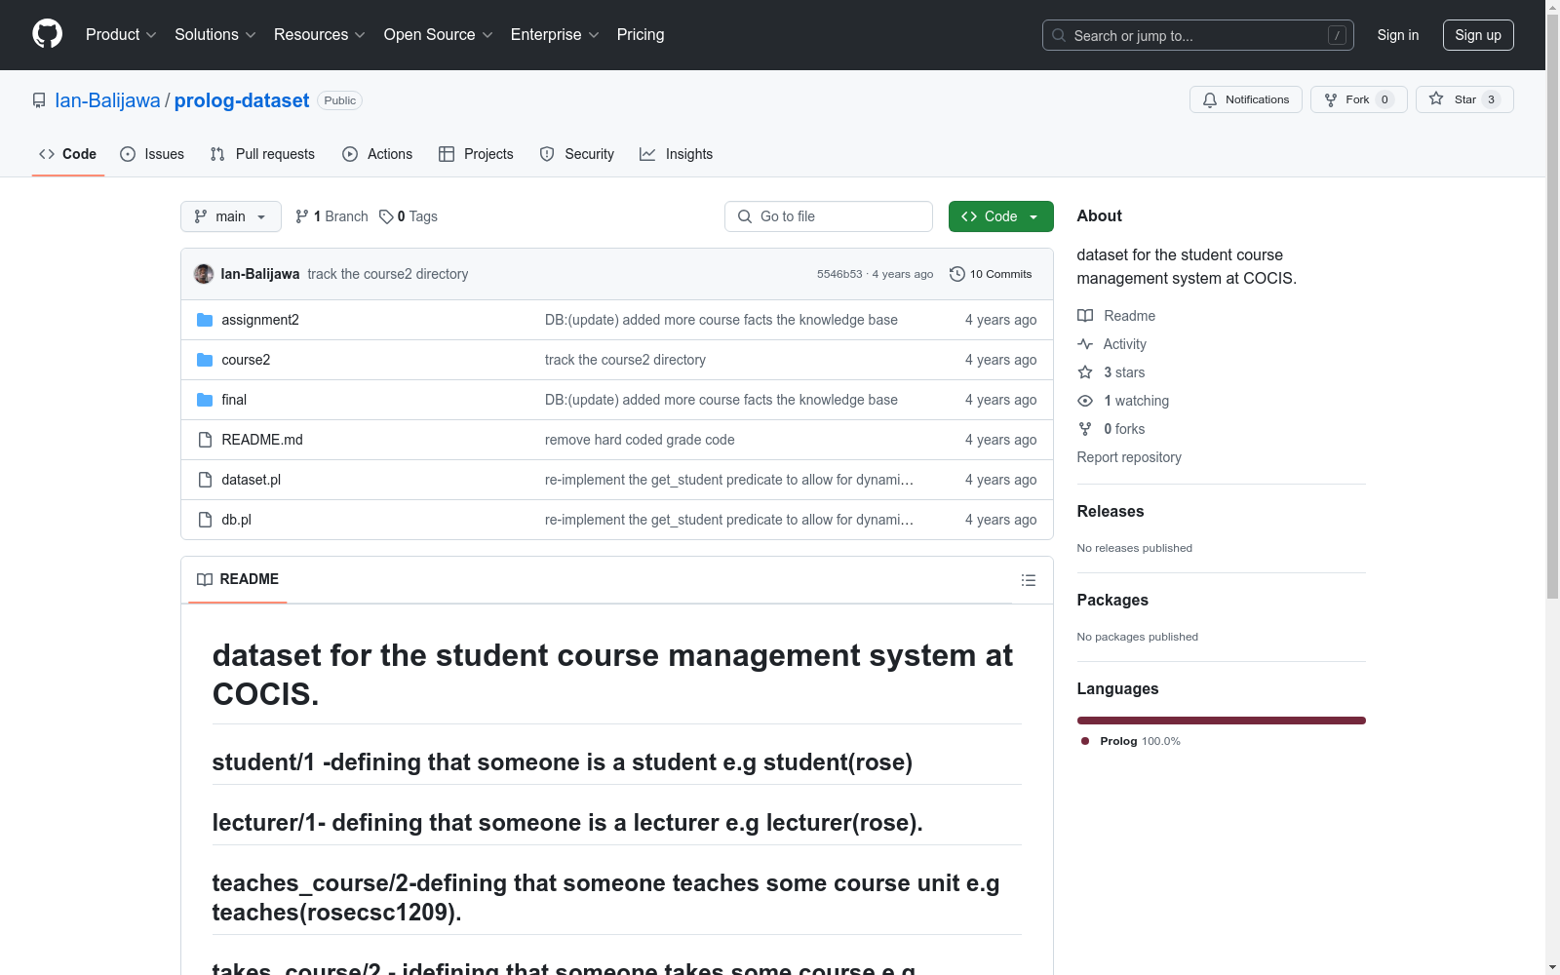
Task: Click the branch icon next to 1 Branch
Action: click(x=302, y=216)
